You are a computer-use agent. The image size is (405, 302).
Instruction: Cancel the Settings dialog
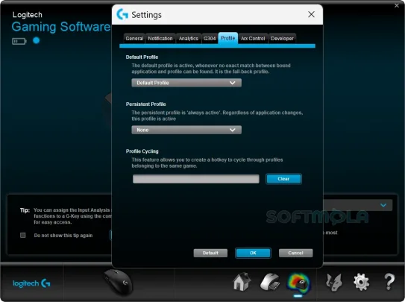(296, 253)
